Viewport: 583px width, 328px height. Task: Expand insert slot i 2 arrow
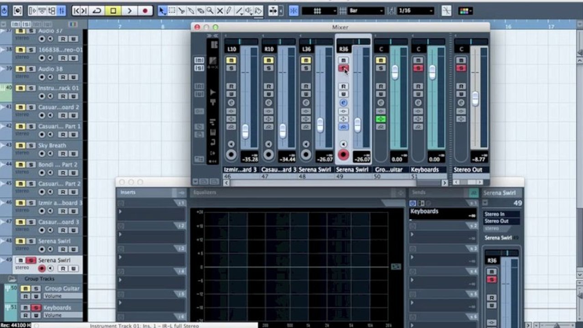click(x=120, y=235)
